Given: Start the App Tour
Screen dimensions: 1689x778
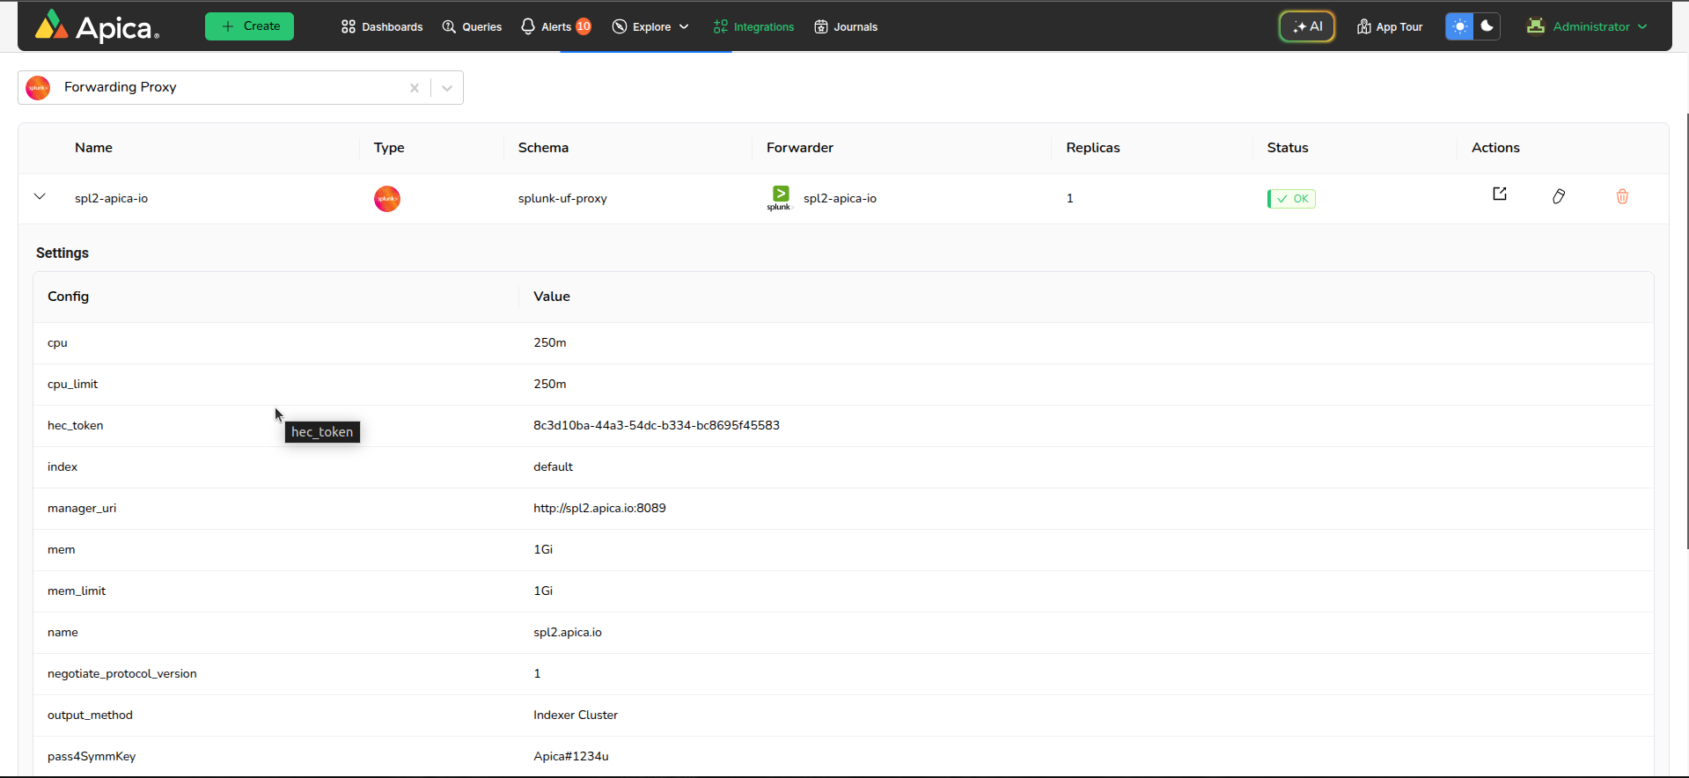Looking at the screenshot, I should pyautogui.click(x=1390, y=26).
